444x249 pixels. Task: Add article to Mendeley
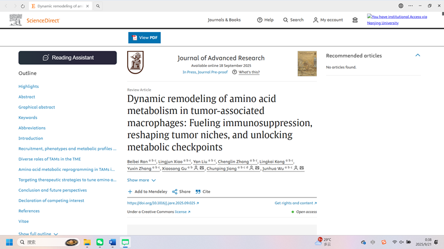(x=148, y=191)
